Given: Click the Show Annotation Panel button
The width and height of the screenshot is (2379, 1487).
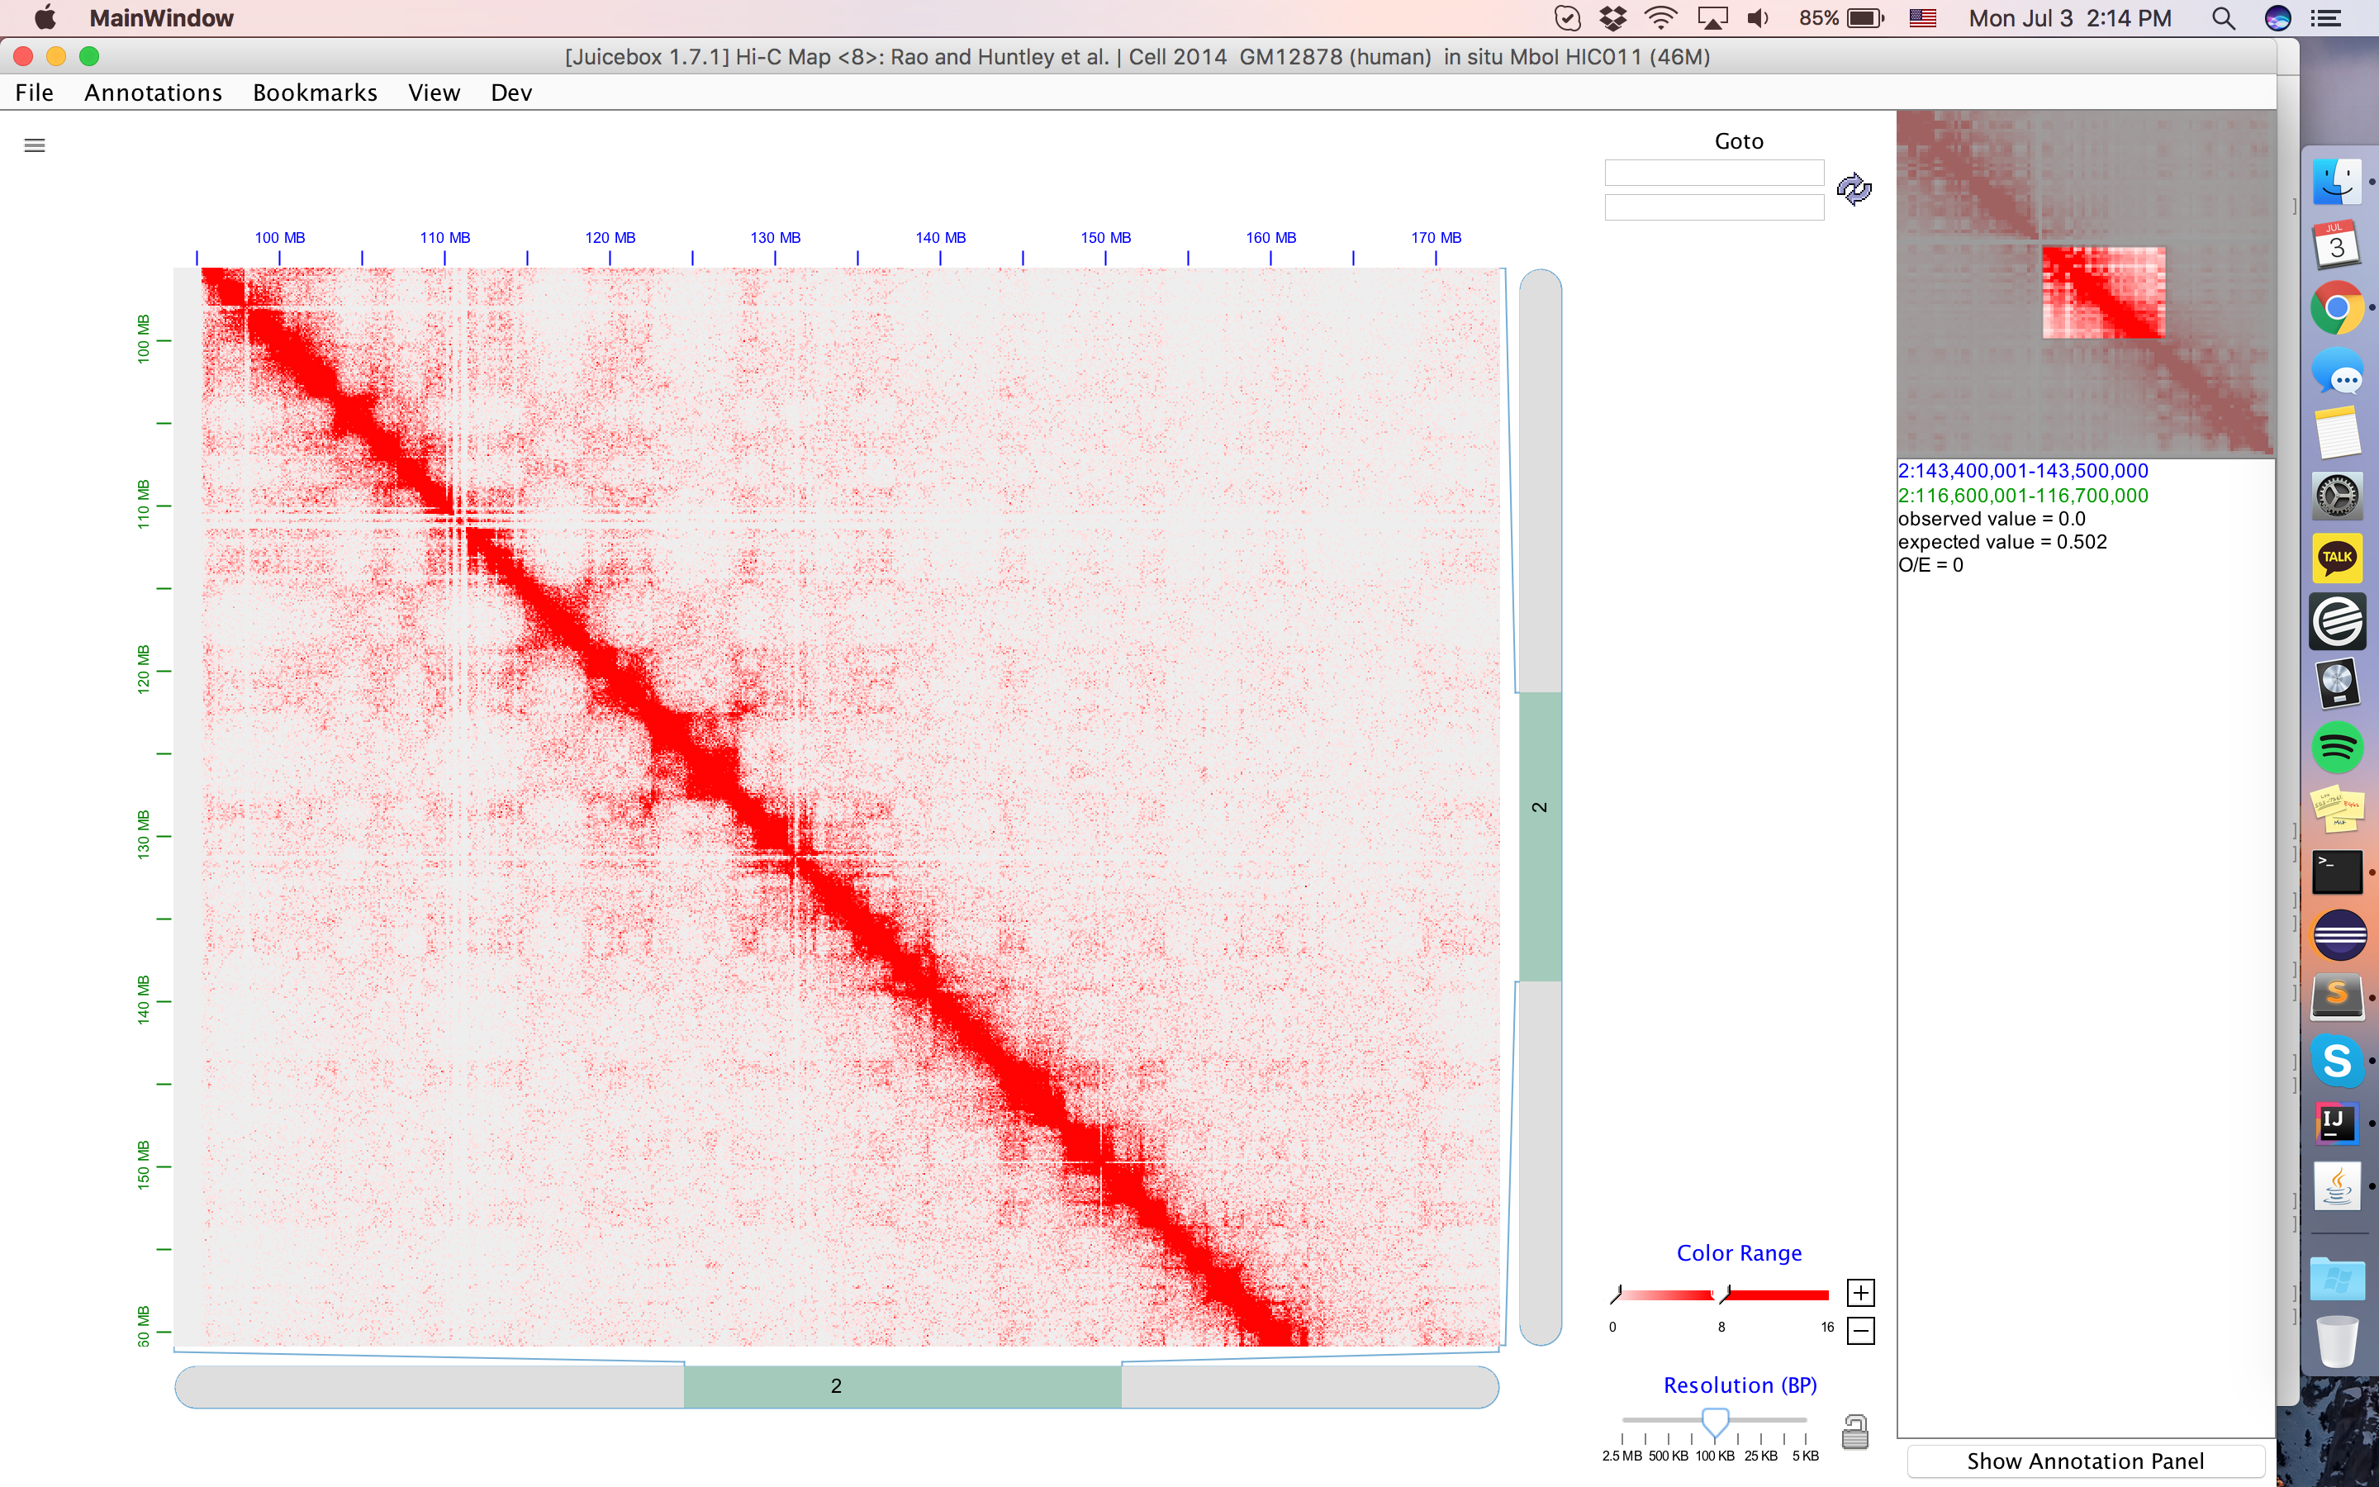Looking at the screenshot, I should click(x=2085, y=1461).
